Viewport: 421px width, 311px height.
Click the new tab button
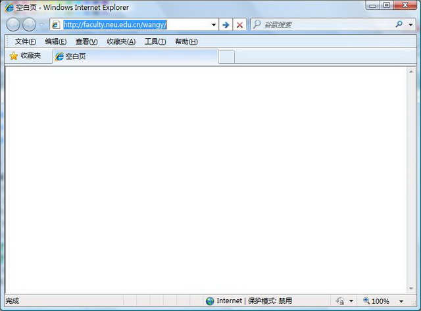point(226,57)
